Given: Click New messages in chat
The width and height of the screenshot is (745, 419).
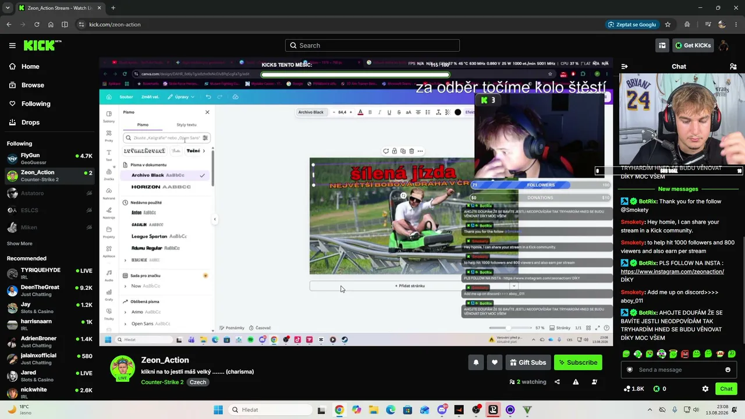Looking at the screenshot, I should tap(678, 189).
